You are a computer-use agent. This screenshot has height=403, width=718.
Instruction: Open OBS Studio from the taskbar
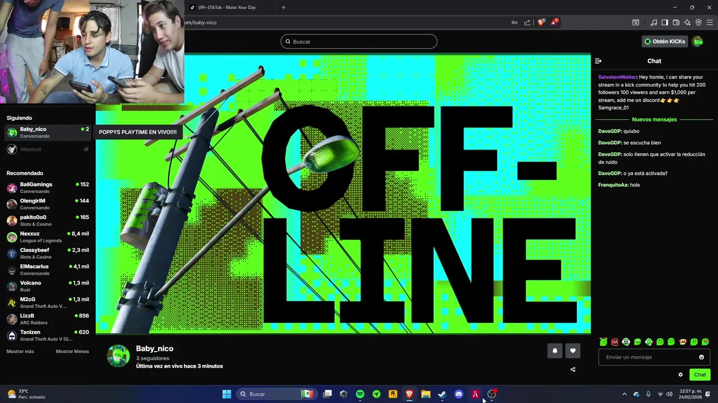click(x=491, y=394)
